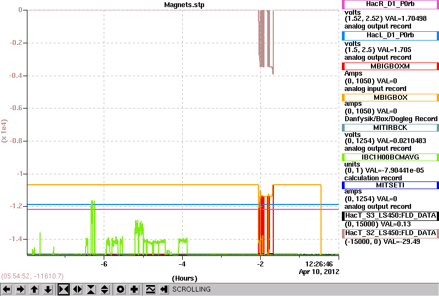Select the IBC1H00BCMAVG green curve legend
This screenshot has width=439, height=296.
(x=390, y=157)
